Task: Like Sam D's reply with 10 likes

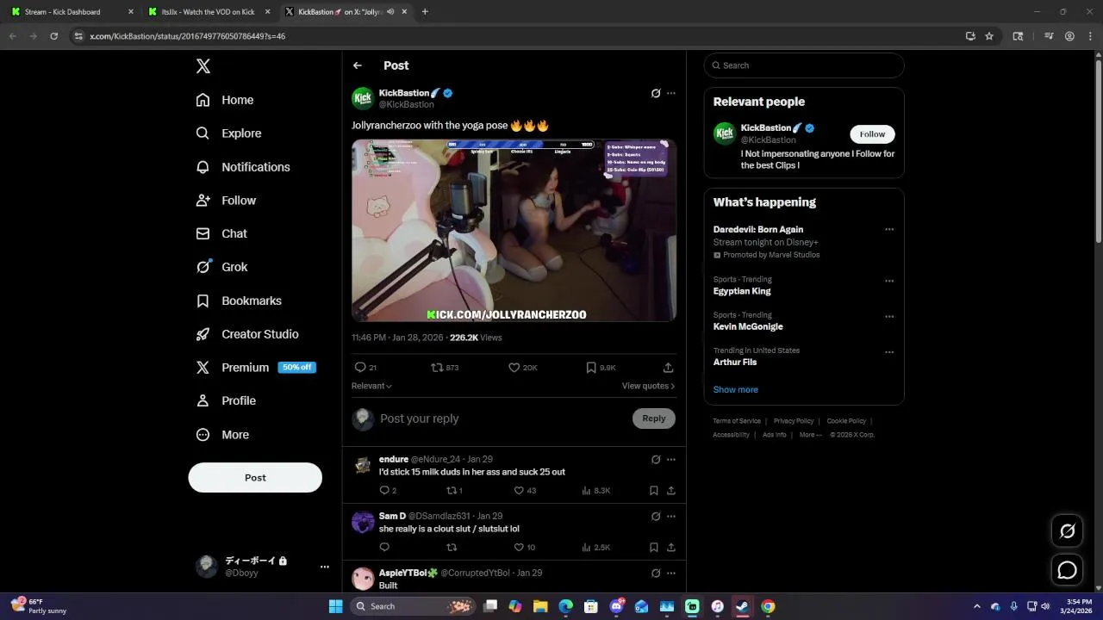Action: 525,548
